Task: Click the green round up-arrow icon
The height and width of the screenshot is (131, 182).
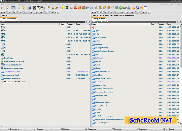Action: tap(121, 8)
